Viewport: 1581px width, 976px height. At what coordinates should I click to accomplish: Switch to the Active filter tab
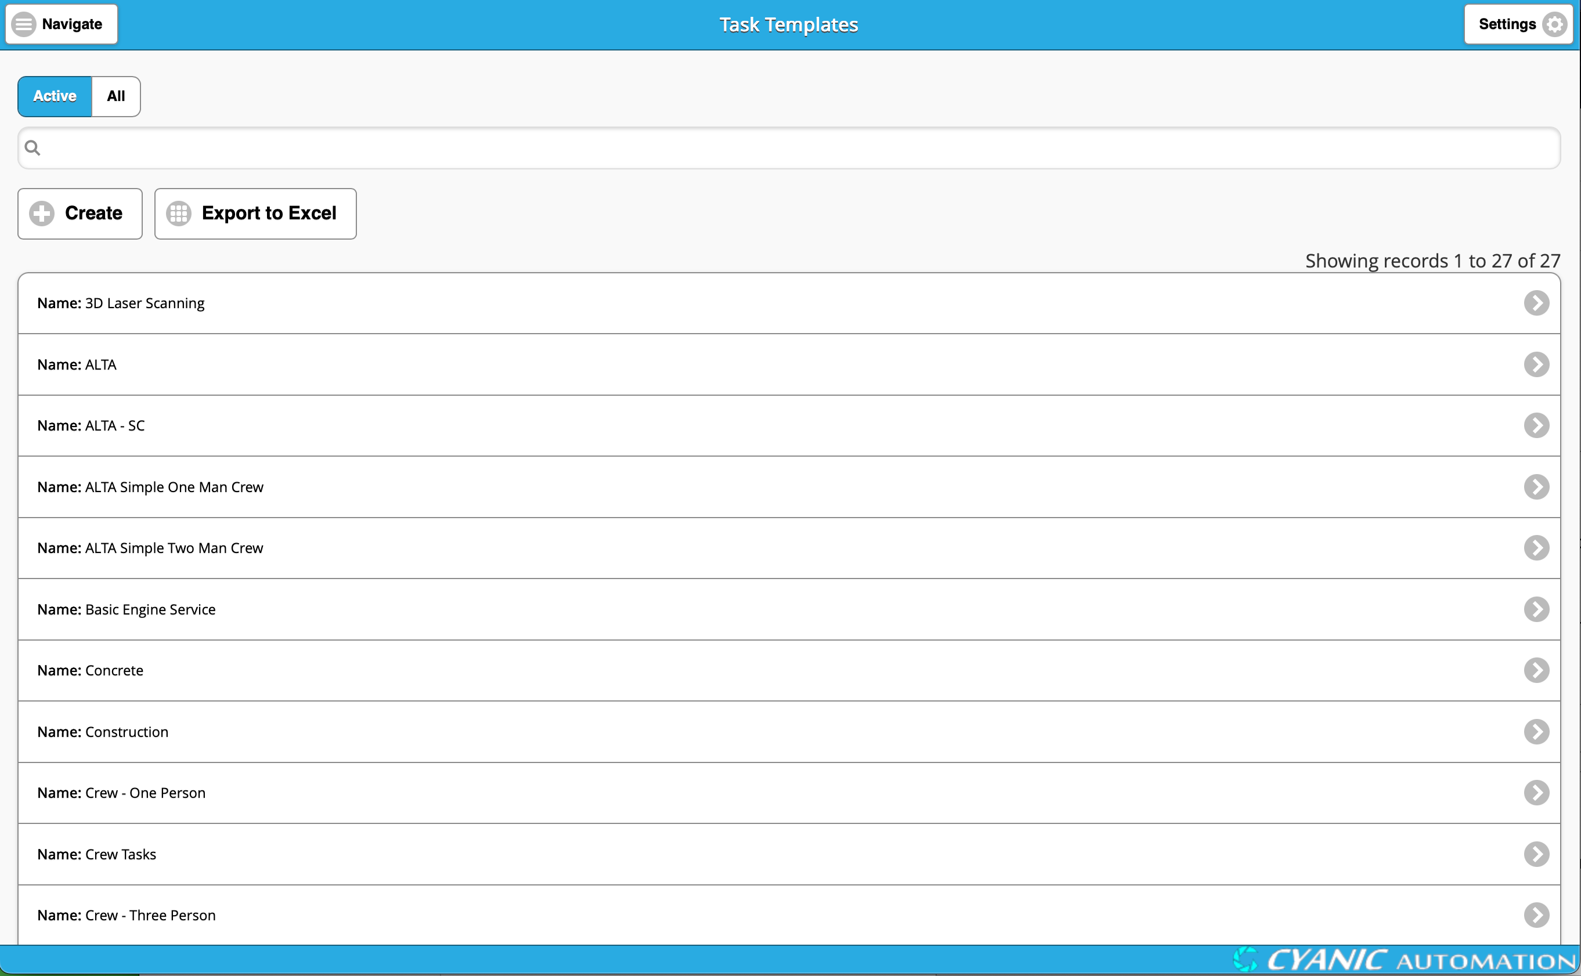pos(55,96)
